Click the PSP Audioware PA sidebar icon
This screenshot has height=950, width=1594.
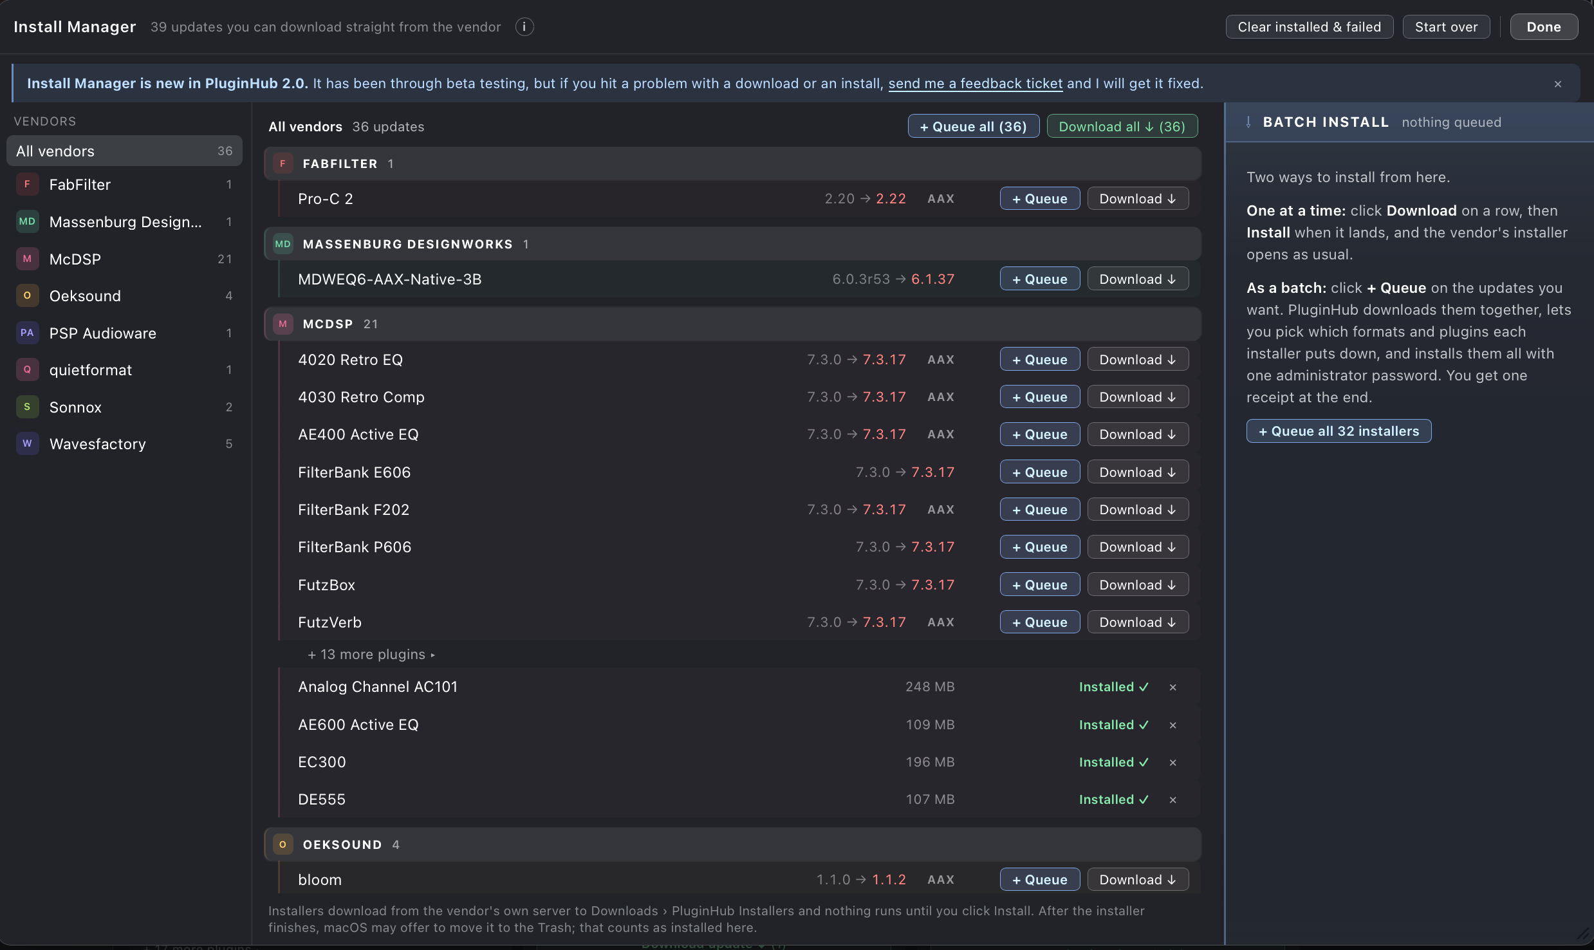tap(27, 333)
